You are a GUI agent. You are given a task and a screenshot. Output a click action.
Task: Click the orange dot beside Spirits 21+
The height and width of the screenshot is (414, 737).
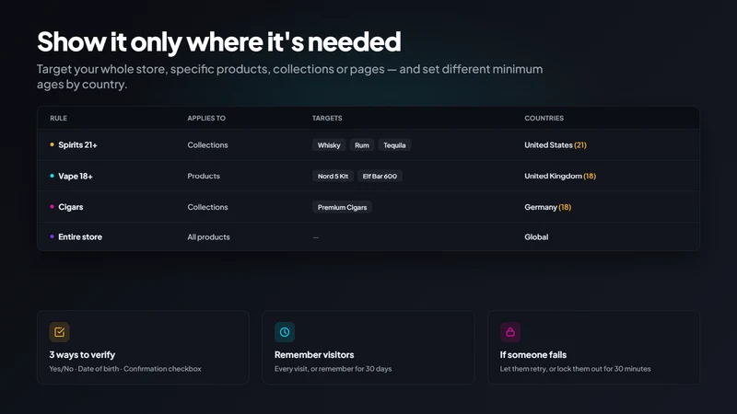pos(52,144)
